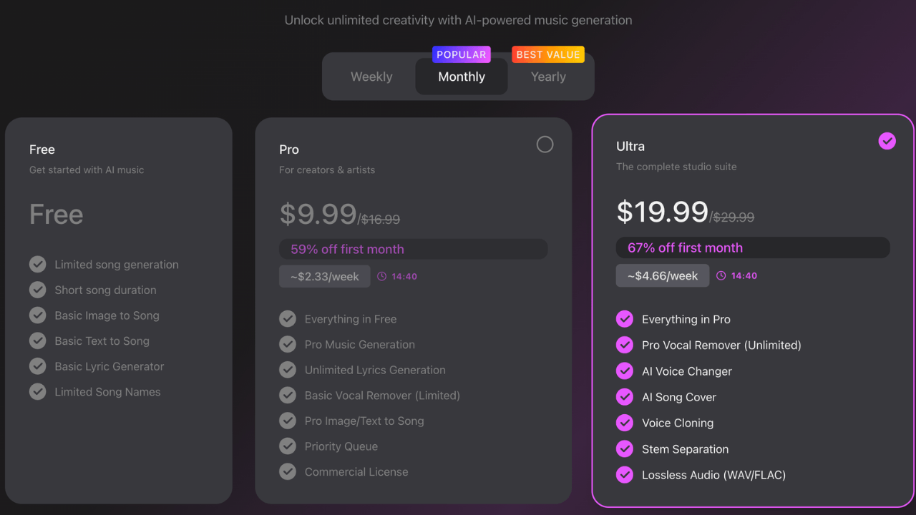Switch to the Monthly billing tab
Image resolution: width=916 pixels, height=515 pixels.
(x=462, y=77)
